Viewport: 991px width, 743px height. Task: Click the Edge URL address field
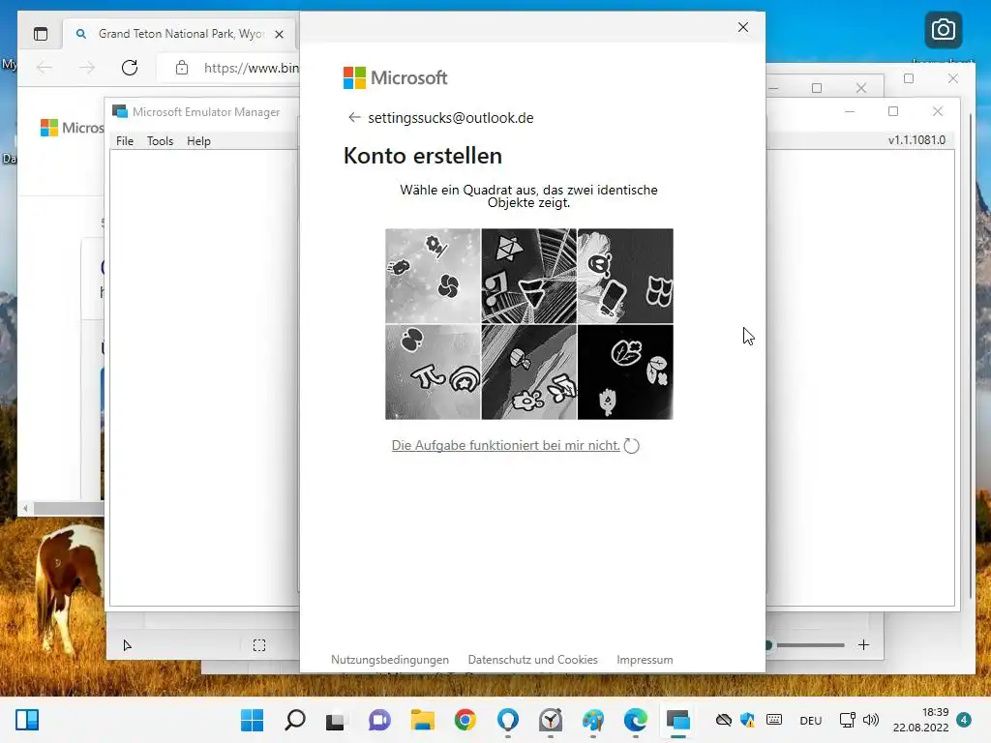point(251,68)
